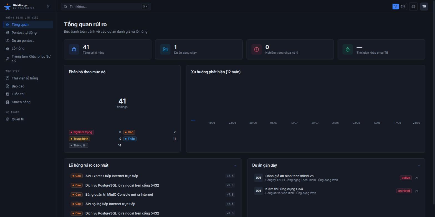
Task: Select the Nghiêm trọng severity tag
Action: [81, 132]
